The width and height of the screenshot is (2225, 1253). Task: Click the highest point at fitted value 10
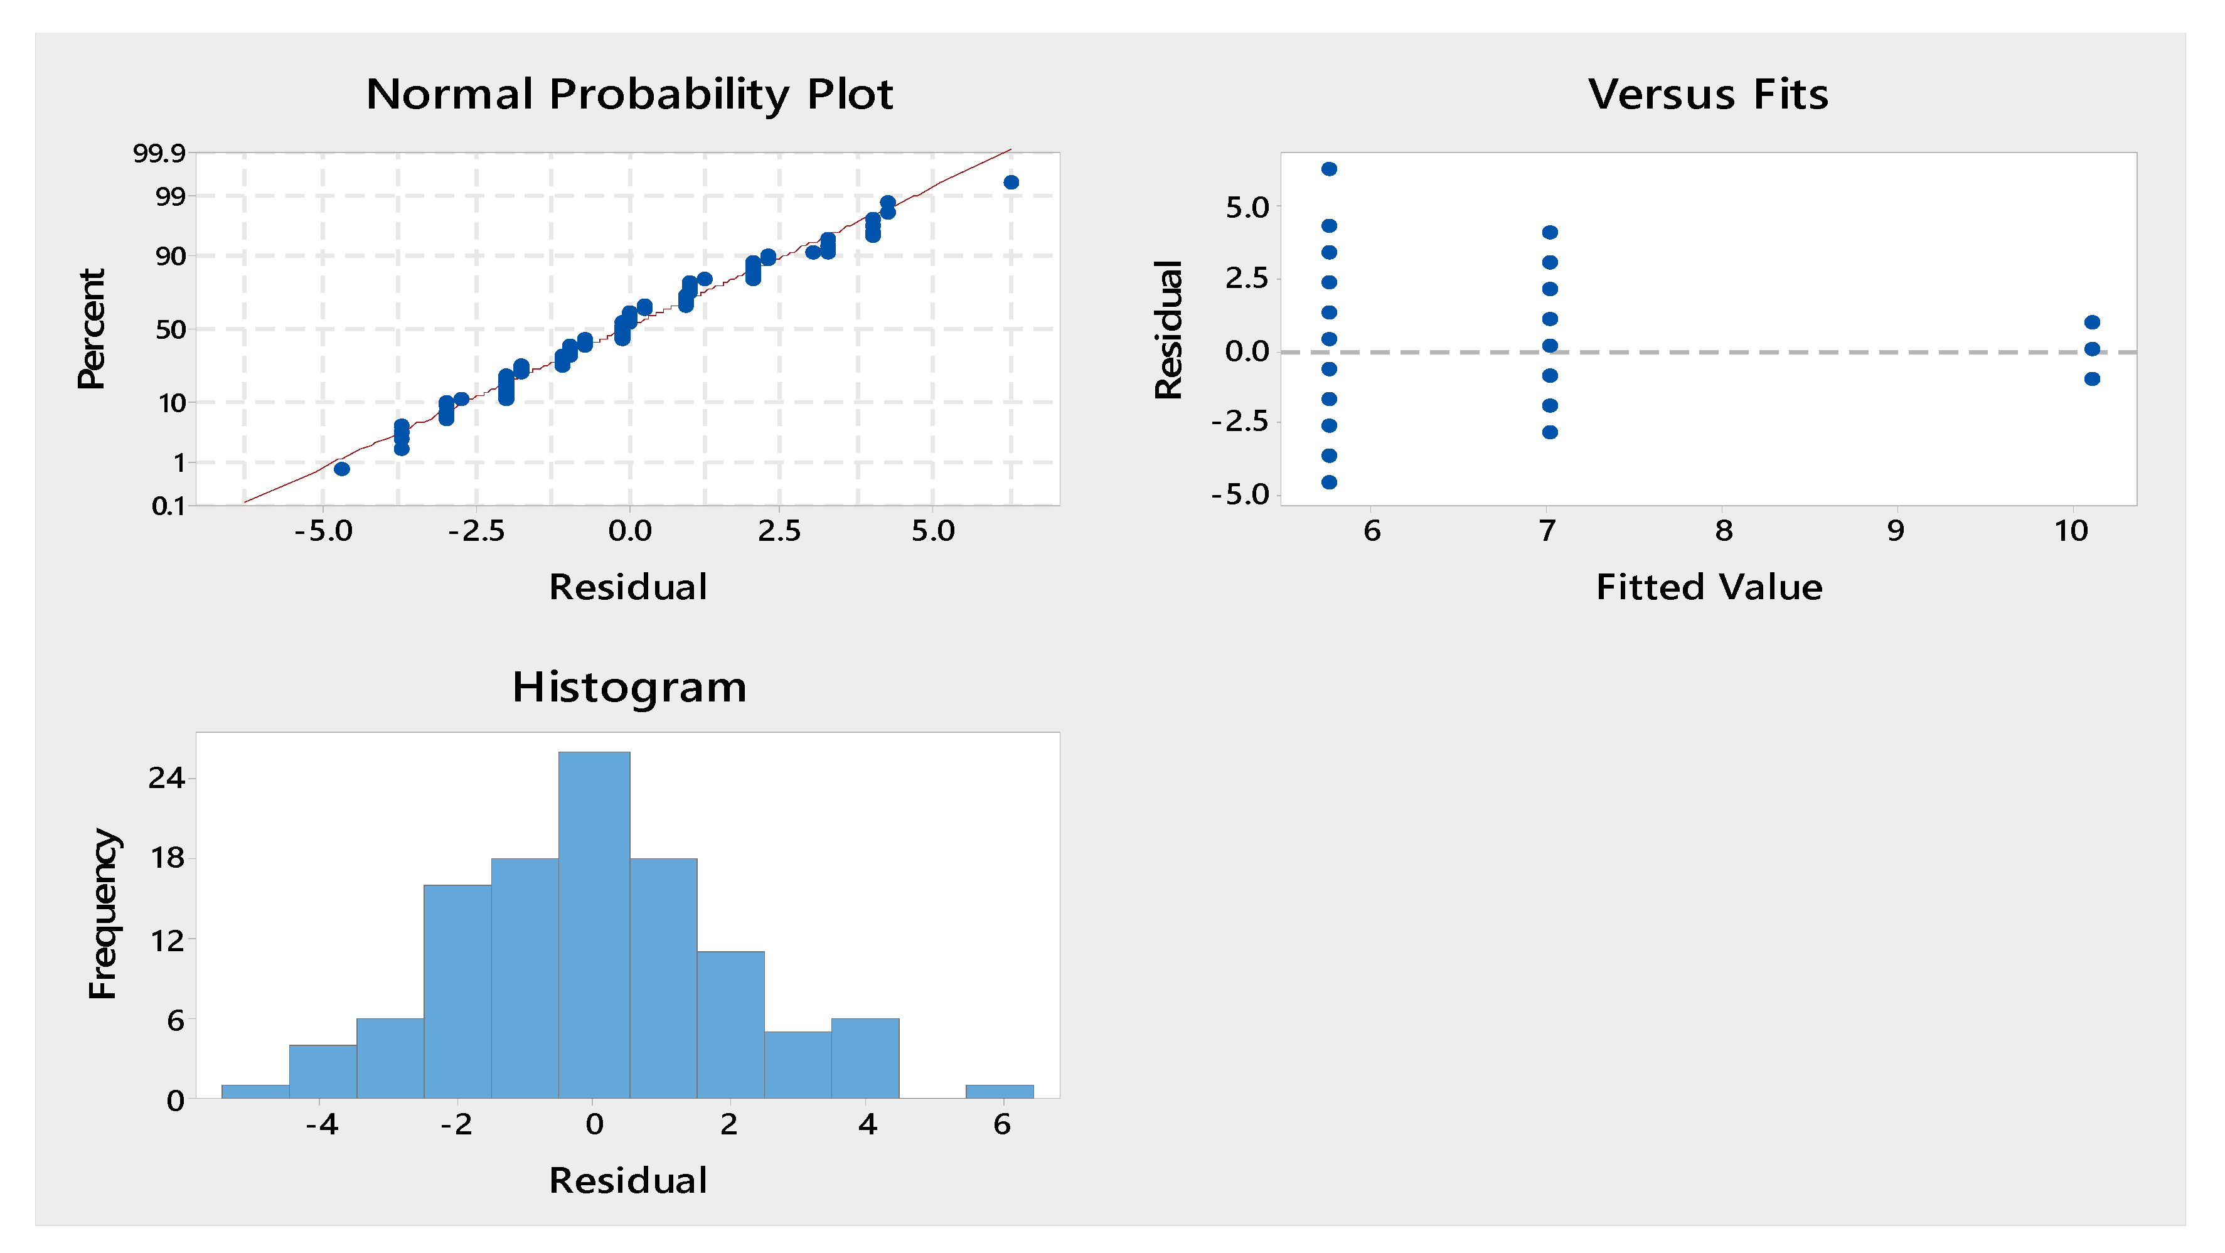point(2092,322)
